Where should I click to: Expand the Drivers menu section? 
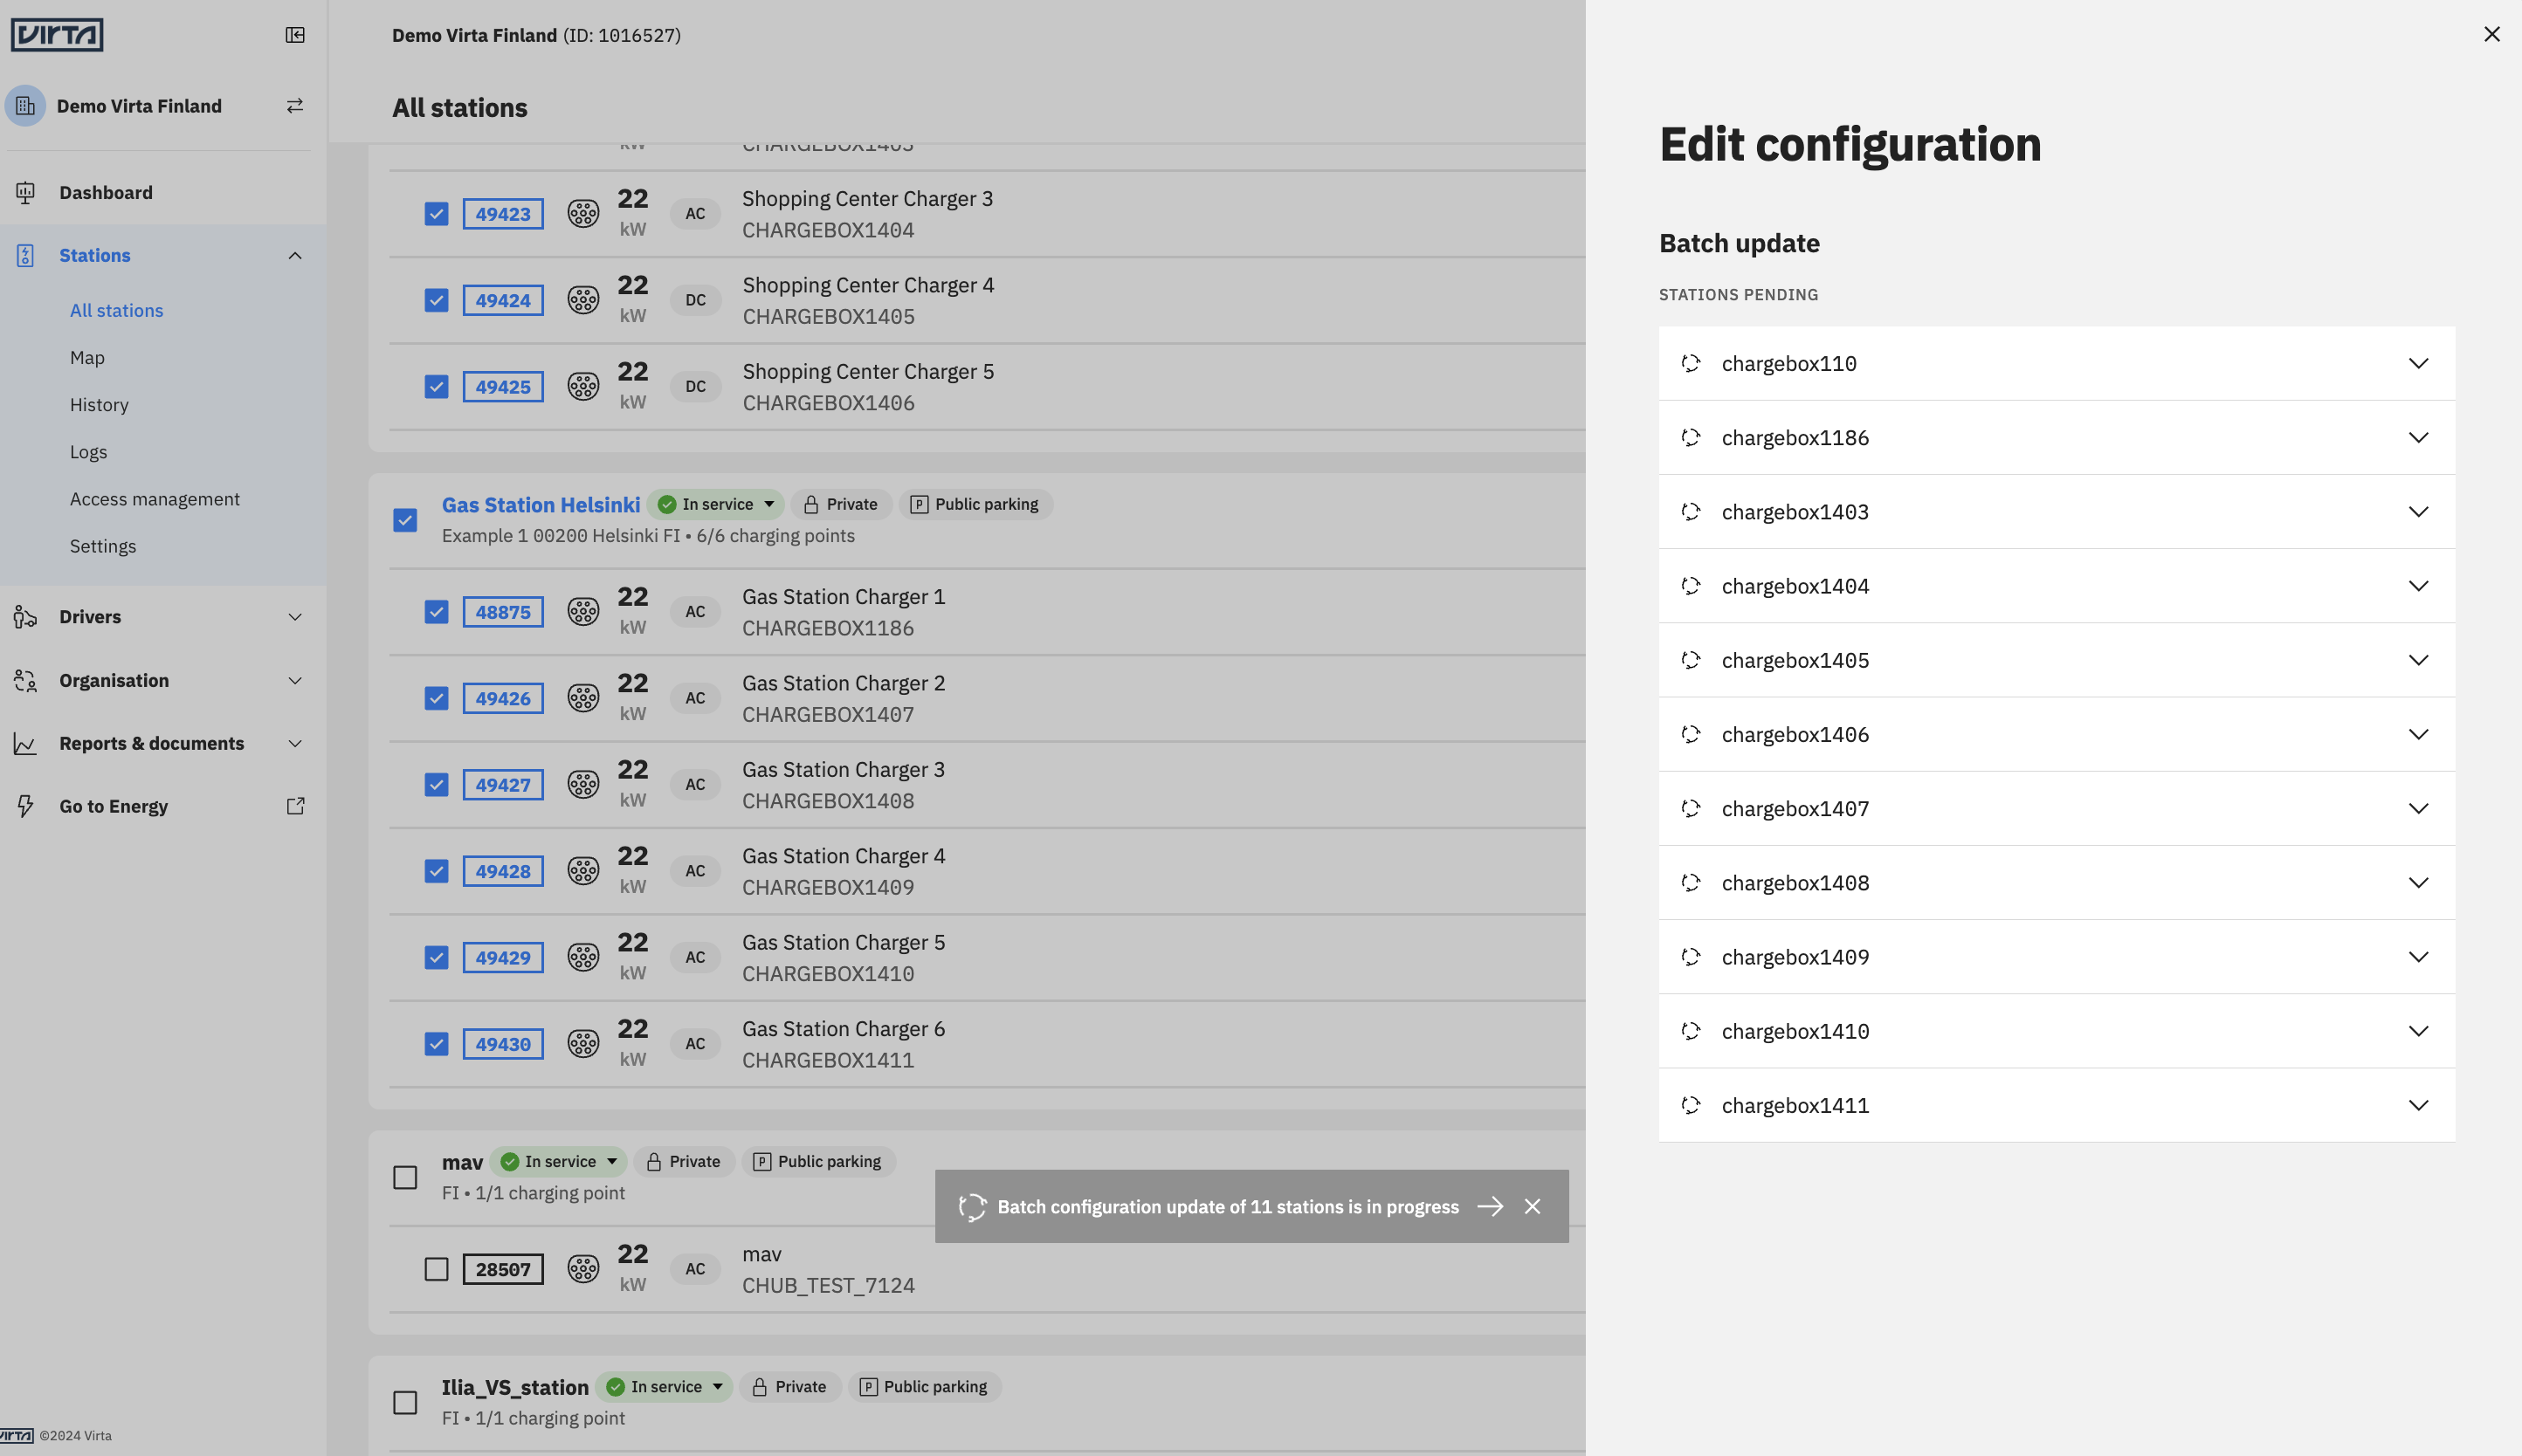[x=295, y=617]
